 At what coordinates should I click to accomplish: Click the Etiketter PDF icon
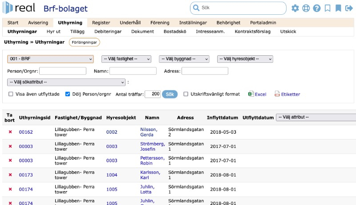click(x=277, y=94)
